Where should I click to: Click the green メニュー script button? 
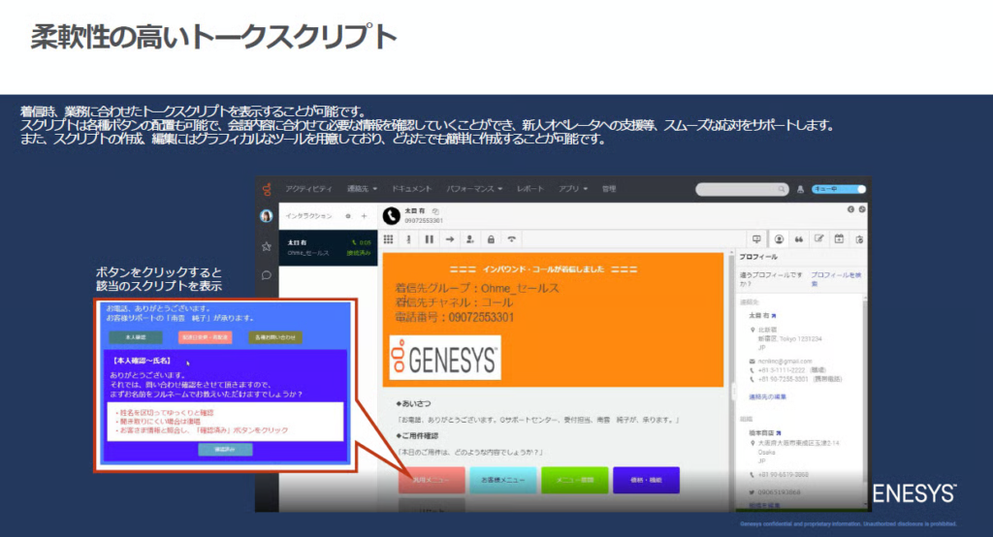pos(574,480)
